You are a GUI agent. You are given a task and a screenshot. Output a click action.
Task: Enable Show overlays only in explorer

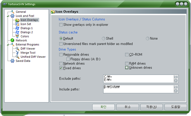click(61, 25)
